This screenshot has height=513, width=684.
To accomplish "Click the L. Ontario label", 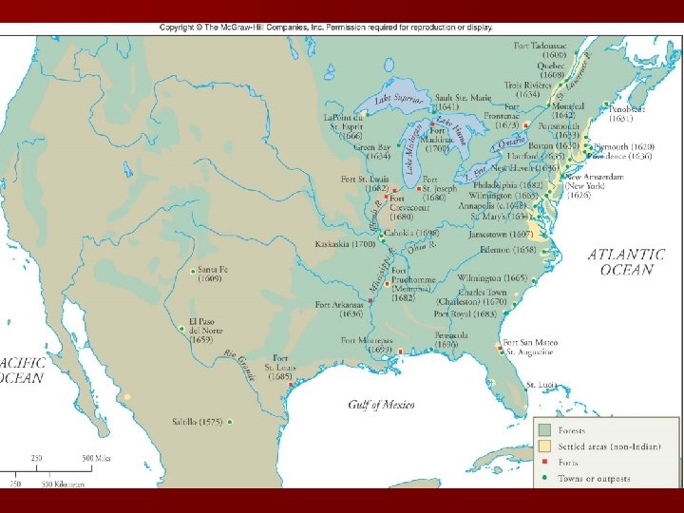I will 508,143.
